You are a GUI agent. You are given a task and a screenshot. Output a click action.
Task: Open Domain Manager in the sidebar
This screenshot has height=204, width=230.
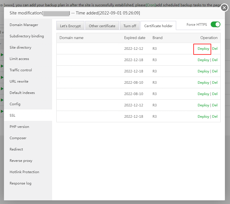[x=24, y=25]
